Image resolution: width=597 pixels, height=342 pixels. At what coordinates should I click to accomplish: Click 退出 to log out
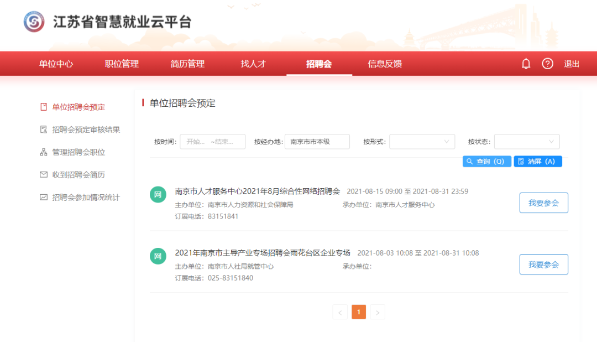pos(572,64)
